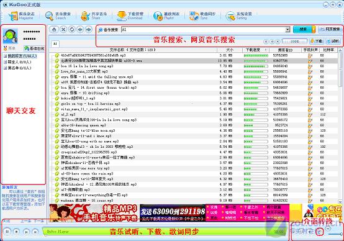Skip to previous track
The width and height of the screenshot is (344, 241).
pos(26,231)
